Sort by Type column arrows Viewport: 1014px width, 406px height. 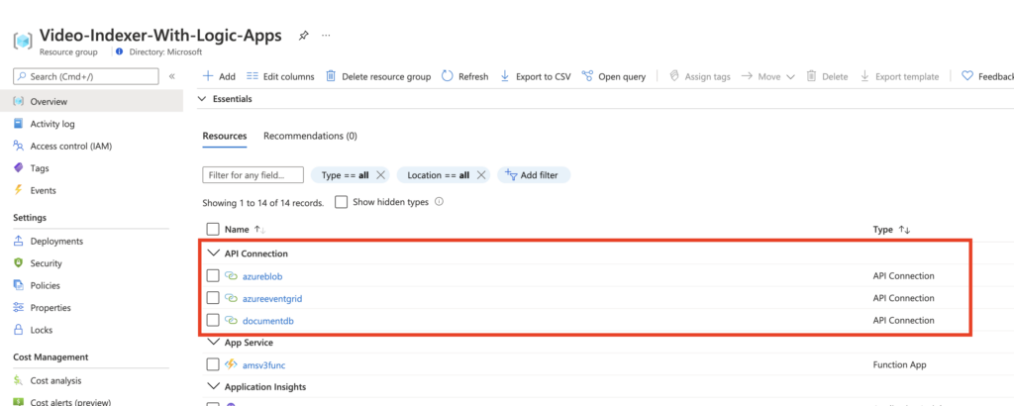tap(904, 230)
